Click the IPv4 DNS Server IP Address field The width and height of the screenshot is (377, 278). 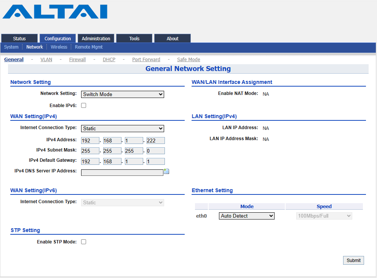click(122, 172)
